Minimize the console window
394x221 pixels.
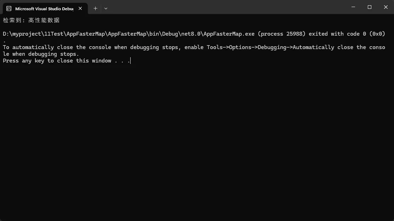coord(354,7)
